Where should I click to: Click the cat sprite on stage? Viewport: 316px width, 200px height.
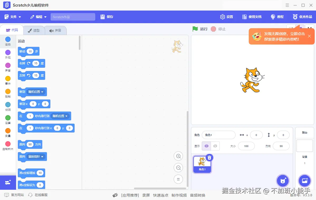252,80
